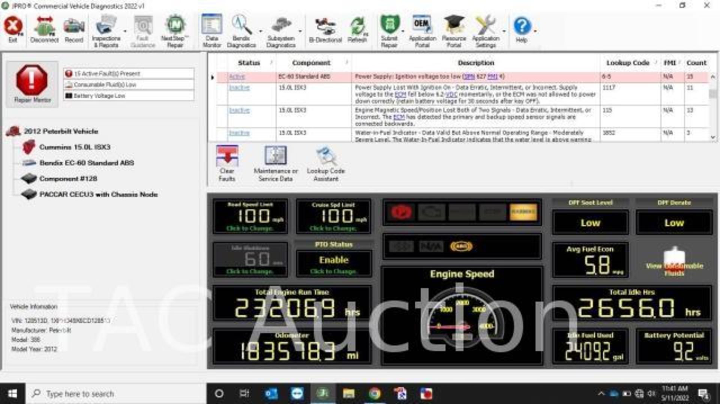Open Inactive link for code 1117

click(239, 87)
